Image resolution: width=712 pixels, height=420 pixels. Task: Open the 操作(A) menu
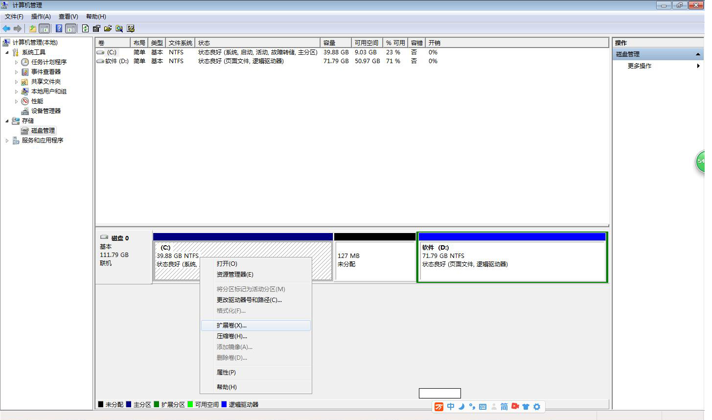pos(41,17)
